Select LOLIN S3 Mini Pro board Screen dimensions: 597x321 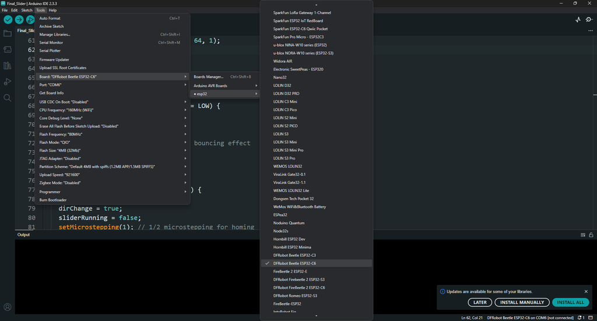[317, 150]
